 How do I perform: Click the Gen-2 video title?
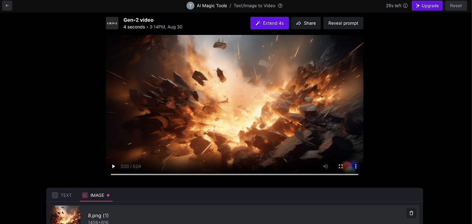(138, 20)
